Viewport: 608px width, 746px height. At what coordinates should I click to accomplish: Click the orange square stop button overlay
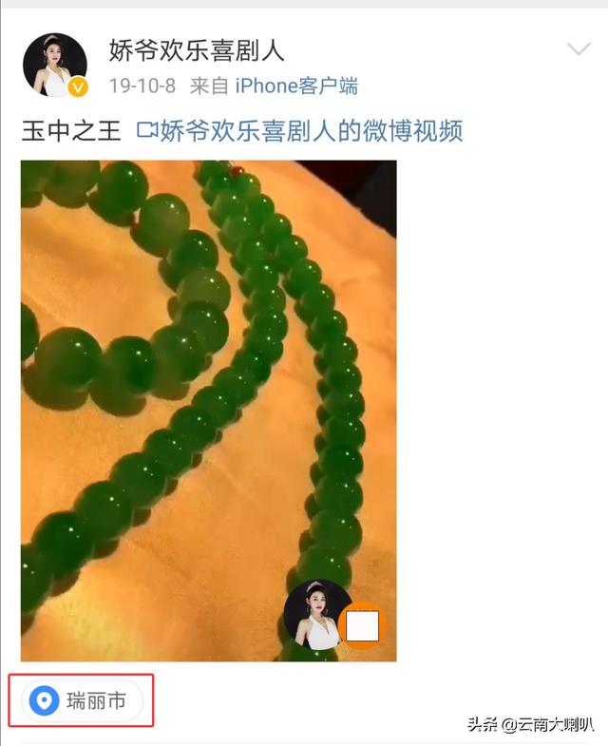(x=362, y=625)
